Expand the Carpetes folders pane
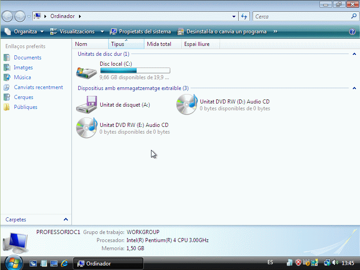The height and width of the screenshot is (270, 360). pos(66,220)
